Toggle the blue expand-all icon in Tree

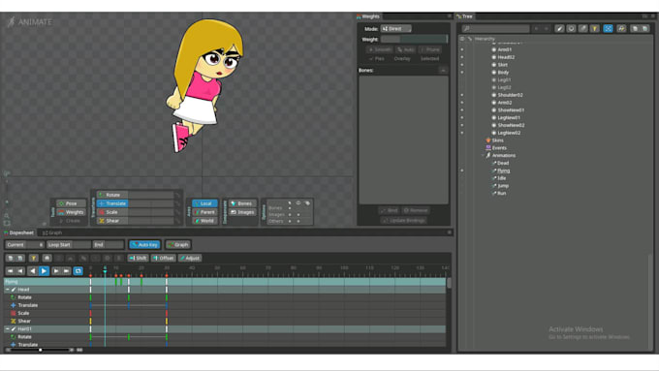608,28
